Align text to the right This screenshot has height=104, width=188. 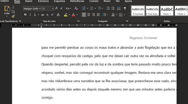click(93, 15)
